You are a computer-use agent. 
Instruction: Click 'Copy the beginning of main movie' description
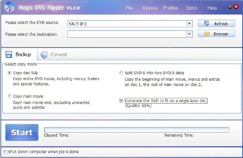point(172,82)
